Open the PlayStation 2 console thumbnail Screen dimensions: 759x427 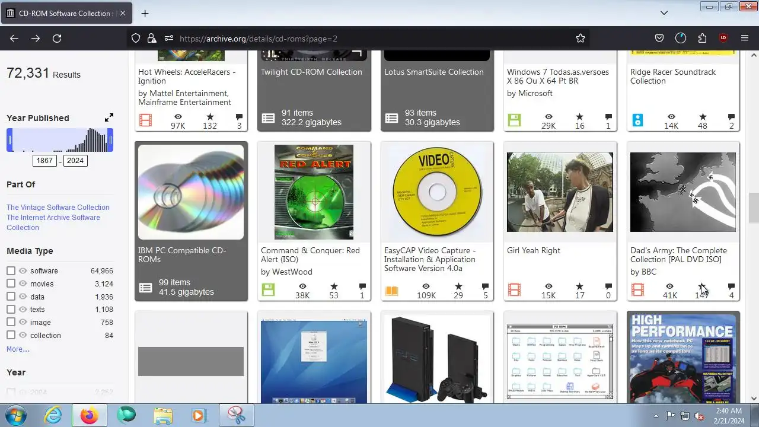[437, 360]
